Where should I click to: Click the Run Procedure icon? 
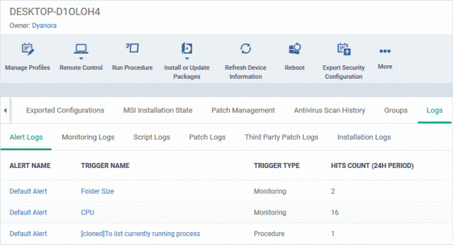pyautogui.click(x=133, y=48)
